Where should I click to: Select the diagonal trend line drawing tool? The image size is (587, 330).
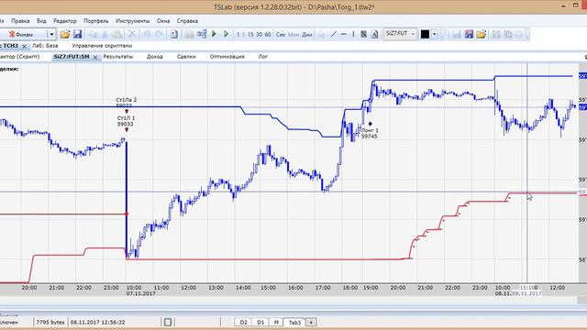334,35
